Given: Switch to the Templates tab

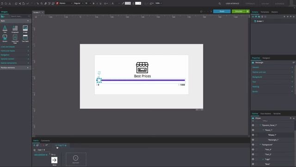Looking at the screenshot, I should pos(265,12).
